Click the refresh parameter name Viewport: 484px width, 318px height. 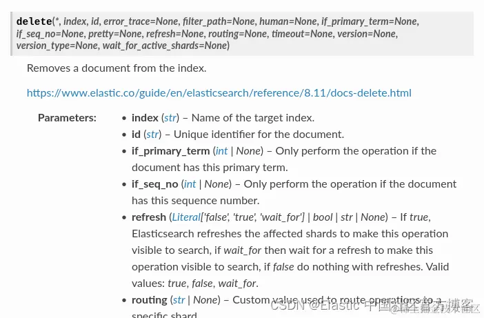pyautogui.click(x=149, y=217)
